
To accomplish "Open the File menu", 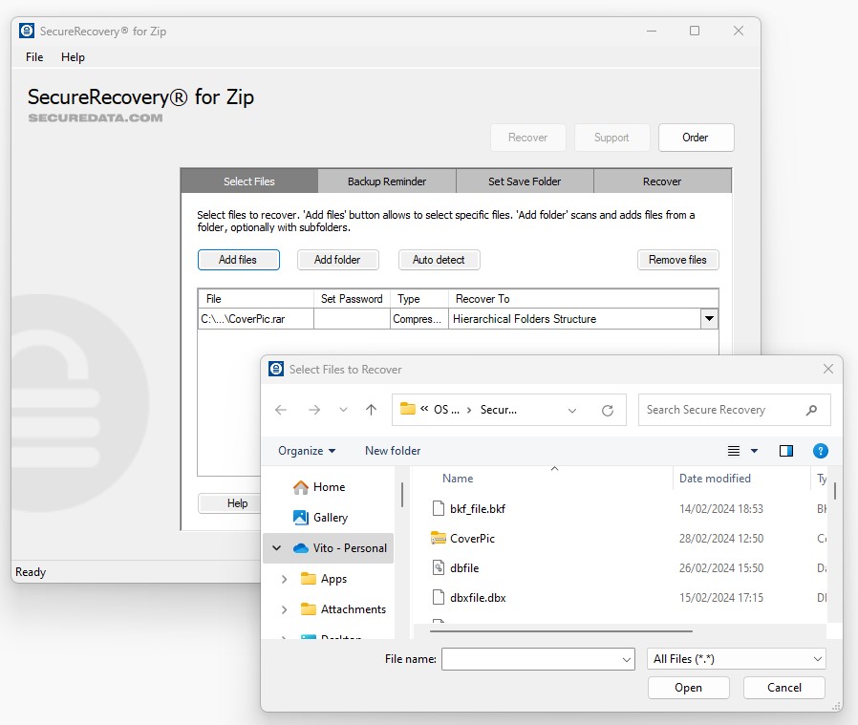I will 33,57.
